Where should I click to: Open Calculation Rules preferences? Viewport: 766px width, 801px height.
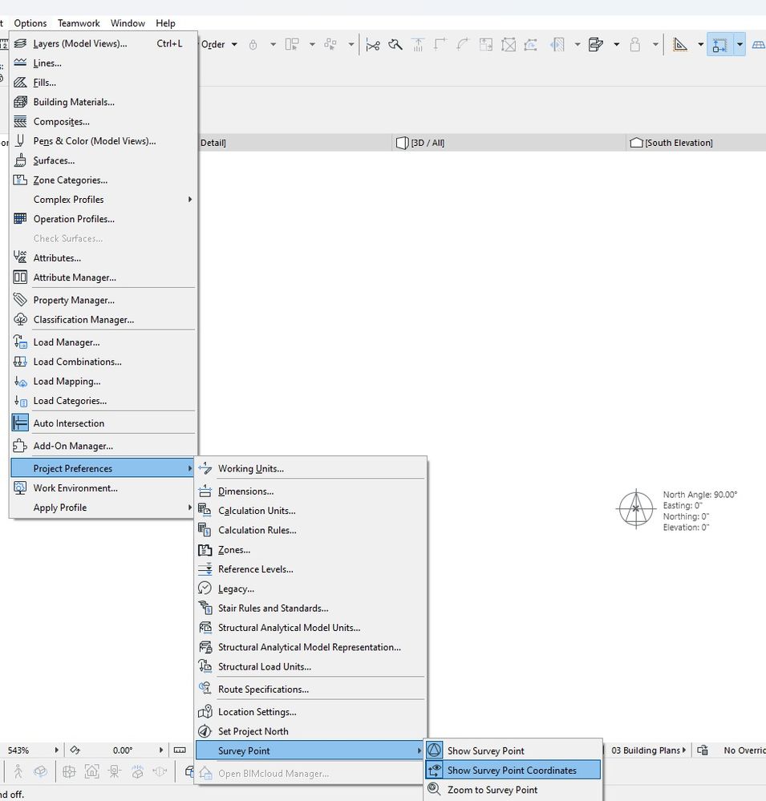tap(310, 530)
